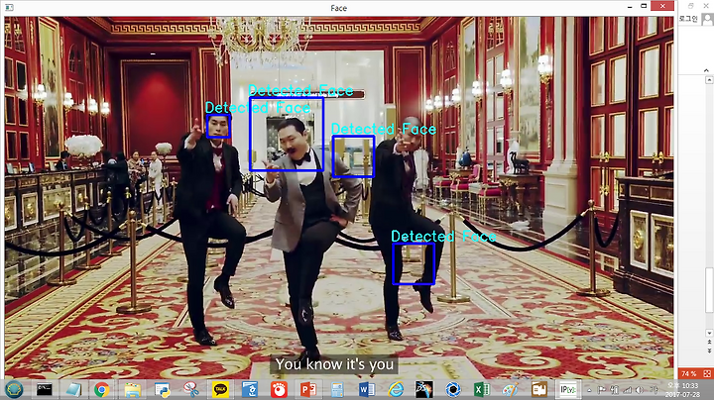Image resolution: width=714 pixels, height=400 pixels.
Task: Show hidden tray icons arrow
Action: 589,390
